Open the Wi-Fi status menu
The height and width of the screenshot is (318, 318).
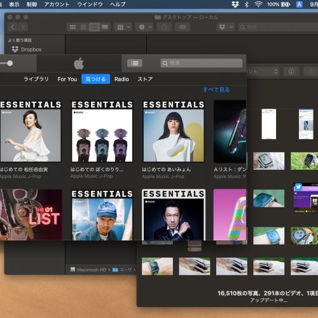[258, 4]
